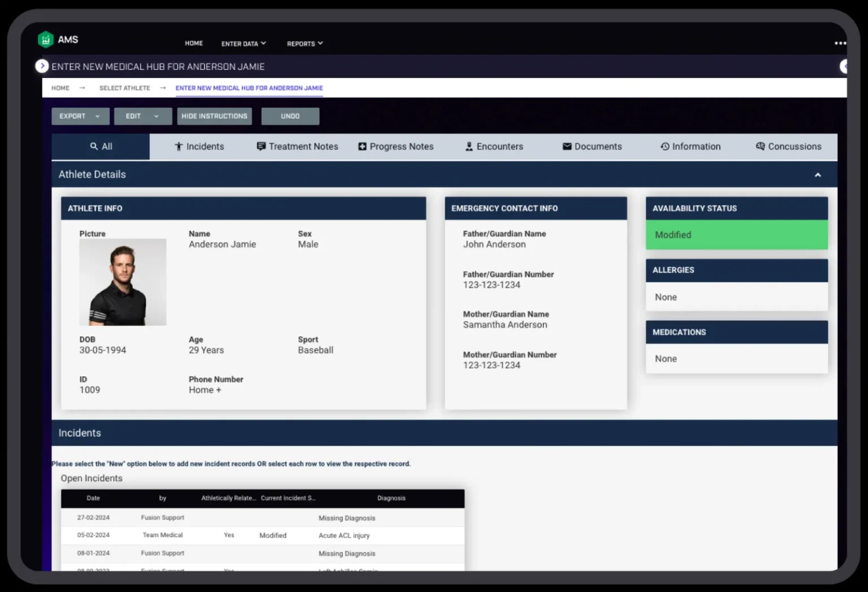Select the Incidents tab person icon

click(177, 146)
